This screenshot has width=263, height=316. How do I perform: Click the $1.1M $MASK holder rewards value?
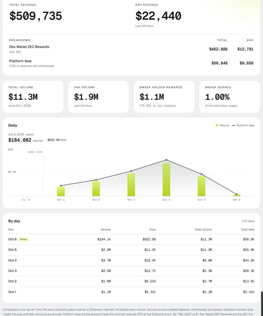151,97
